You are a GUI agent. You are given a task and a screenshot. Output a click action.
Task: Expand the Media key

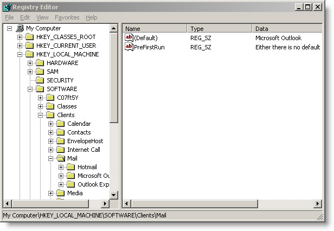click(50, 193)
